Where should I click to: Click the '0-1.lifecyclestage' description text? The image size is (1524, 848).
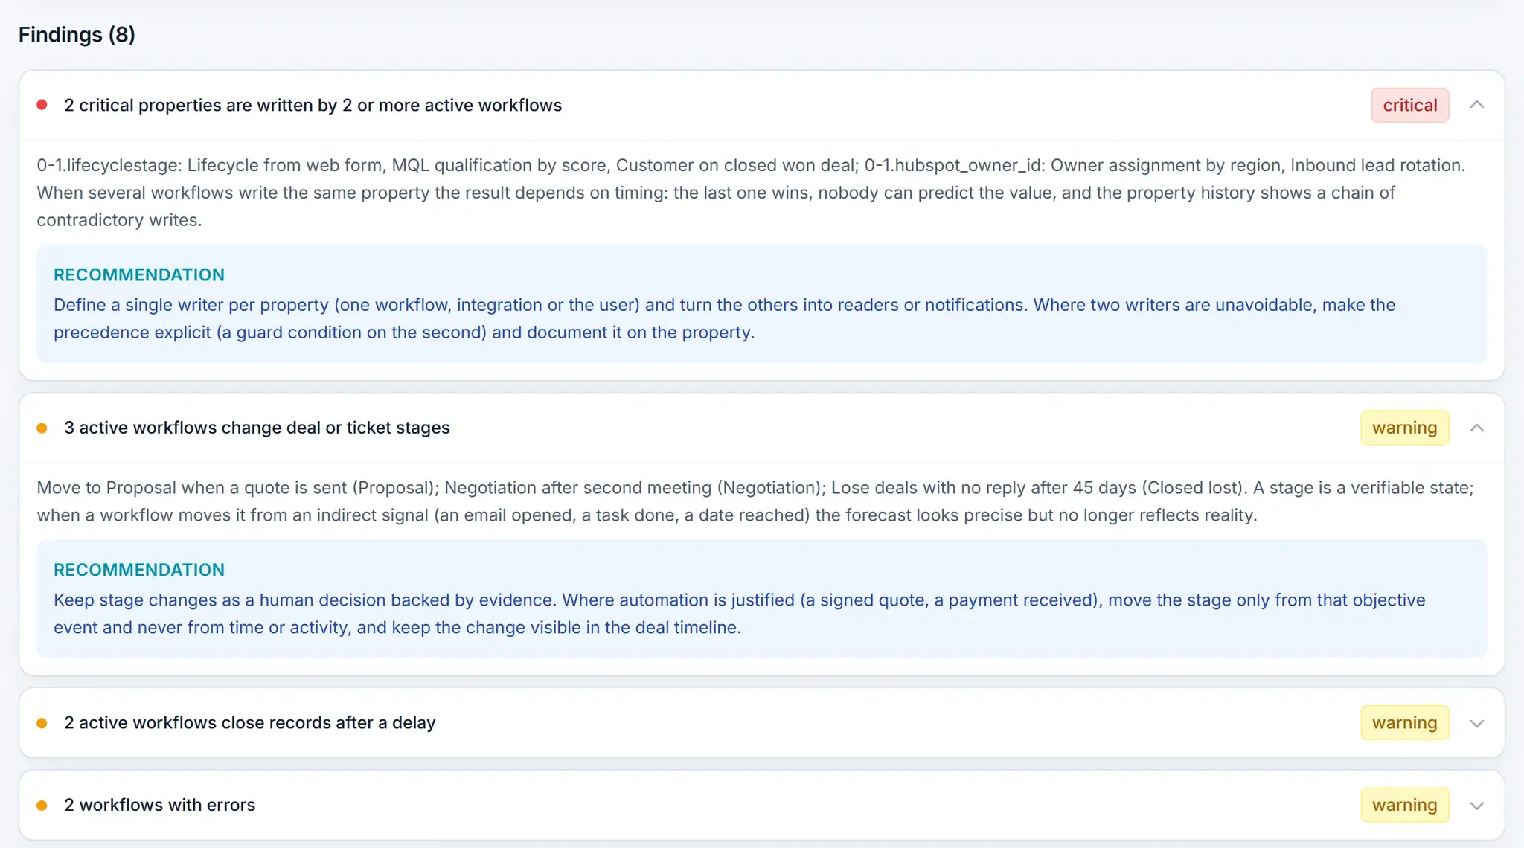click(751, 193)
